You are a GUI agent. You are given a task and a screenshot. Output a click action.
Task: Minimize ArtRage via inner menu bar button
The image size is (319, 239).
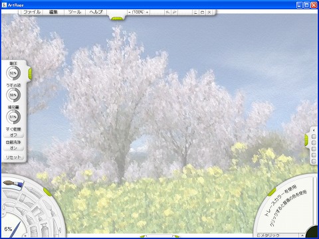click(195, 13)
